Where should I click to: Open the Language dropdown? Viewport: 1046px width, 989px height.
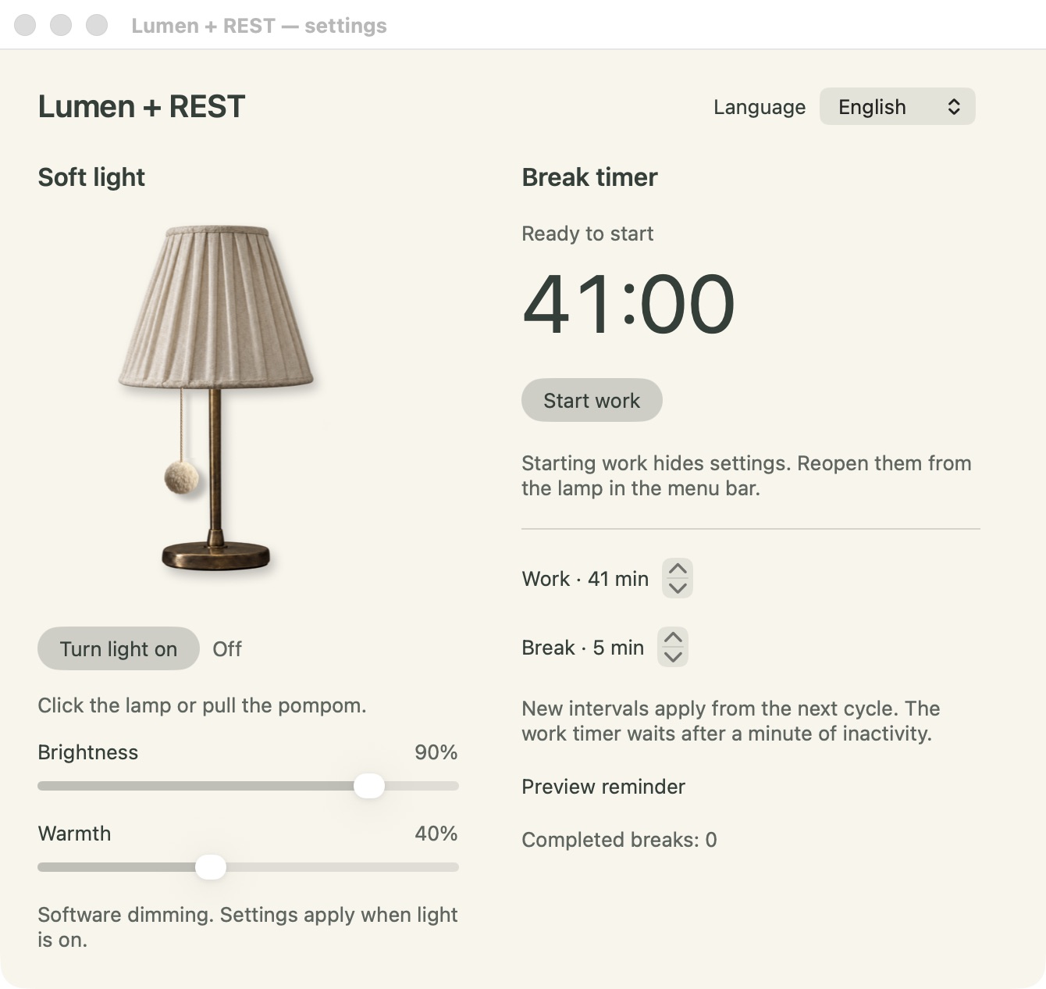point(898,106)
